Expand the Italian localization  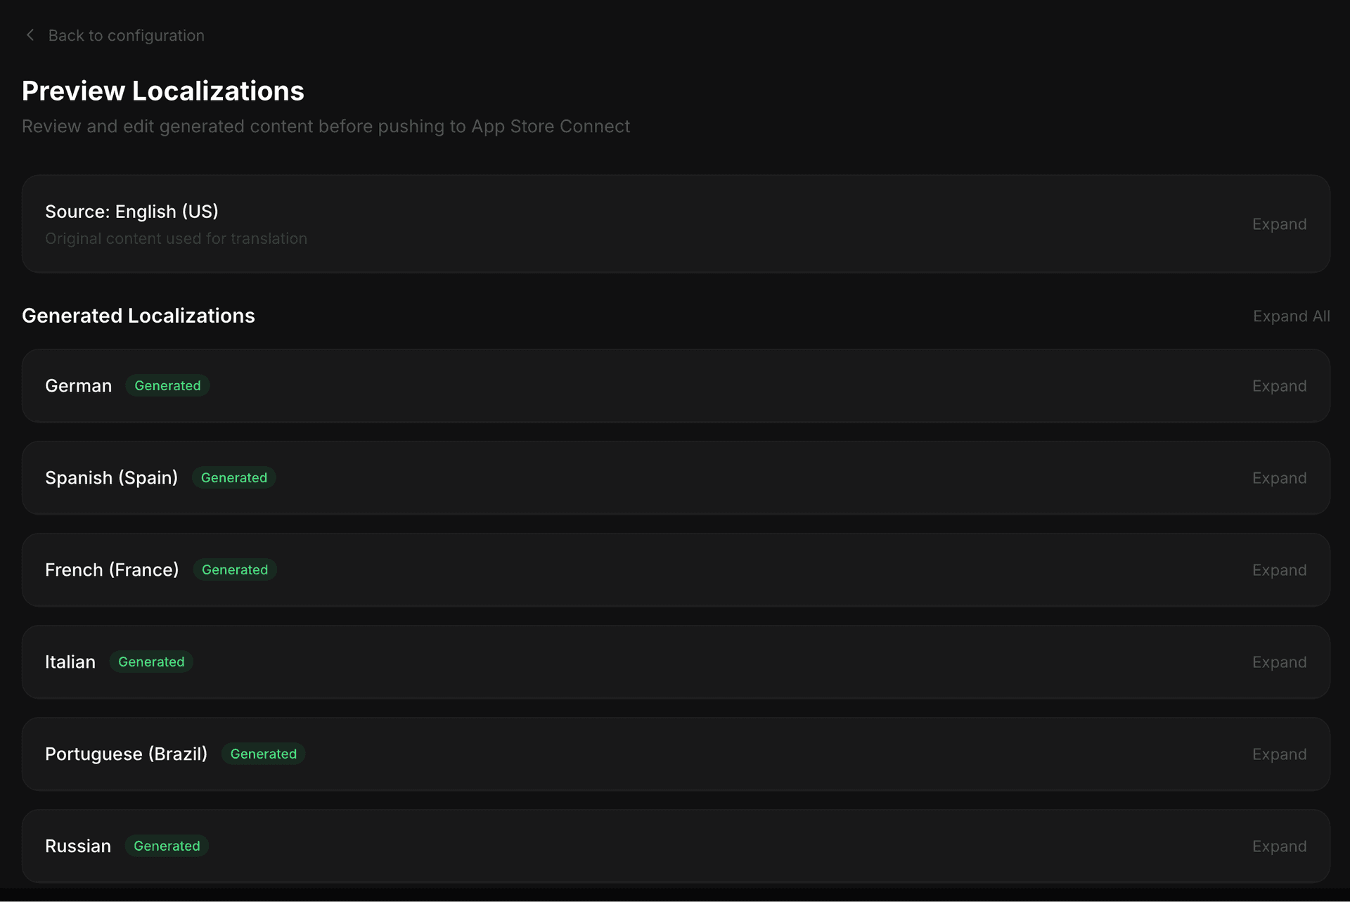pyautogui.click(x=1279, y=662)
